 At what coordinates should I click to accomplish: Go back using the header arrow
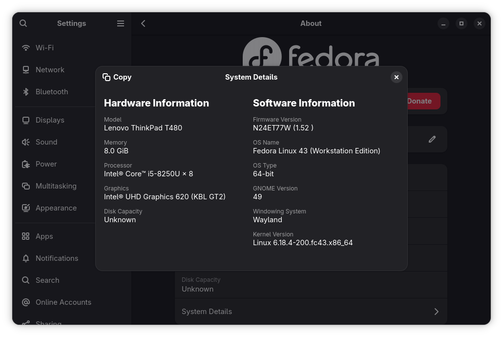pos(143,23)
